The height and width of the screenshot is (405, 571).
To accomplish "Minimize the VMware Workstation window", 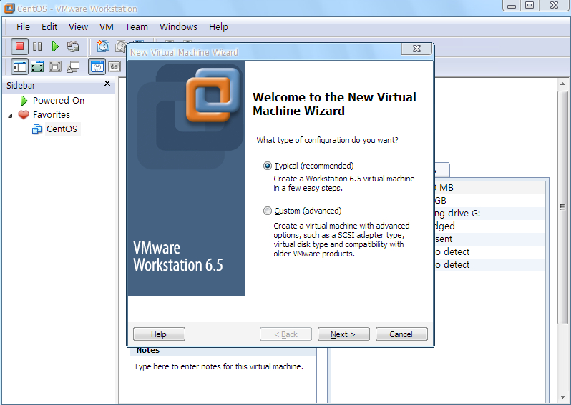I will tap(512, 5).
